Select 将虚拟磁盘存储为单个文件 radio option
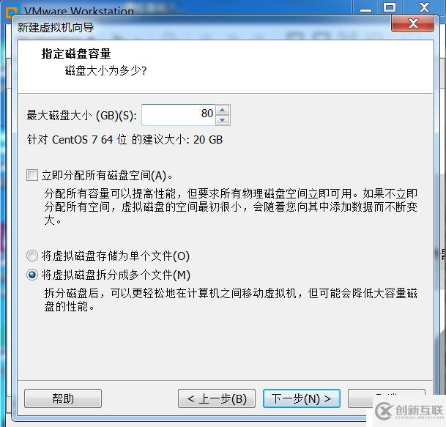The height and width of the screenshot is (427, 446). click(x=32, y=256)
